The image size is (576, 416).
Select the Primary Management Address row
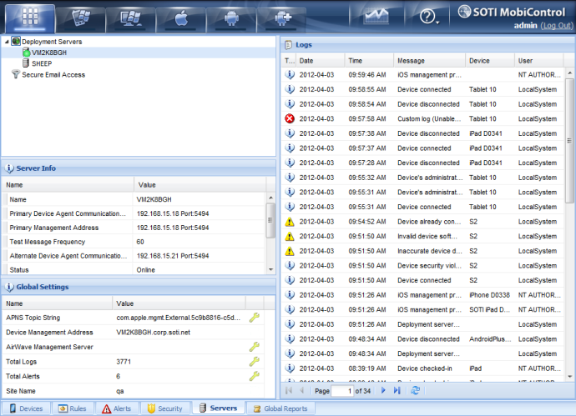pos(134,228)
